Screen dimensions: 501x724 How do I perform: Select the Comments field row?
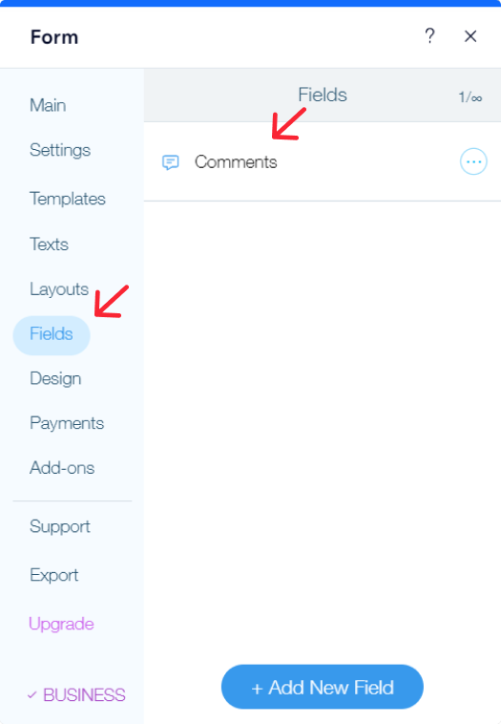tap(323, 161)
